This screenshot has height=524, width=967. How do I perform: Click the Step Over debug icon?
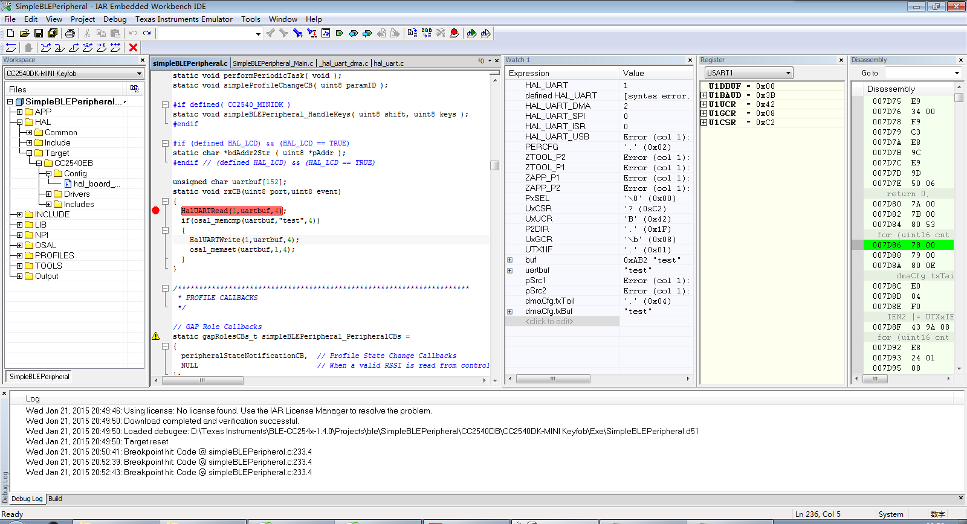point(46,48)
